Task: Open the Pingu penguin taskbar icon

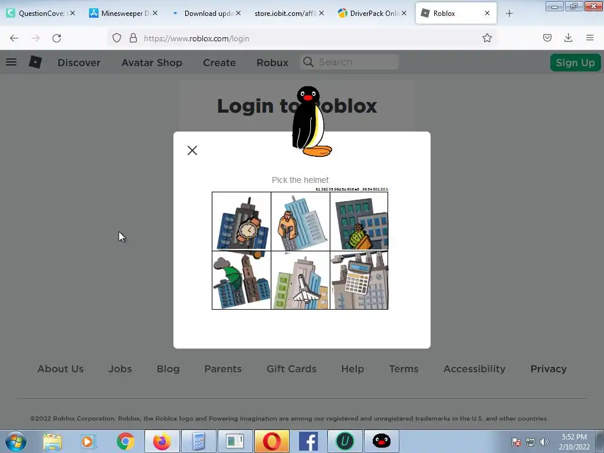Action: (382, 441)
